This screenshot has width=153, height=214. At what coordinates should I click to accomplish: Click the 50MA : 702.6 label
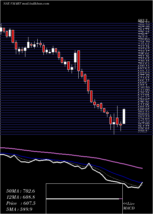pyautogui.click(x=21, y=191)
